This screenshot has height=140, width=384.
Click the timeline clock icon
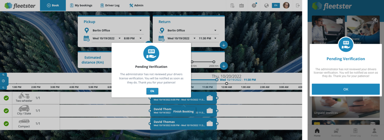tap(3, 81)
